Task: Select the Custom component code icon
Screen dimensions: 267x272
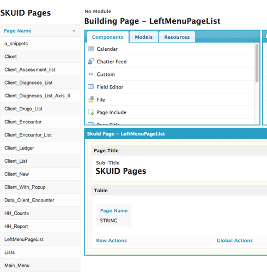Action: tap(91, 74)
